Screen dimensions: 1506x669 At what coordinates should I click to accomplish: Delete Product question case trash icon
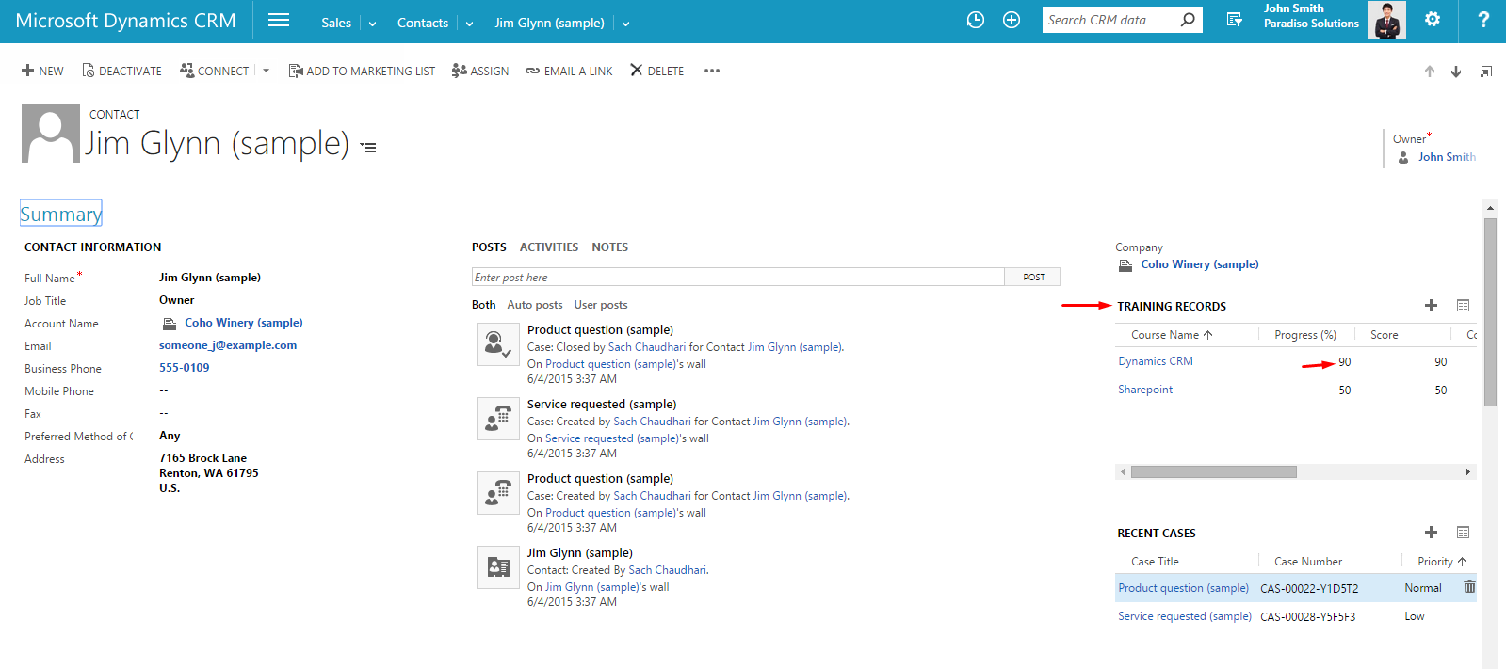coord(1469,587)
